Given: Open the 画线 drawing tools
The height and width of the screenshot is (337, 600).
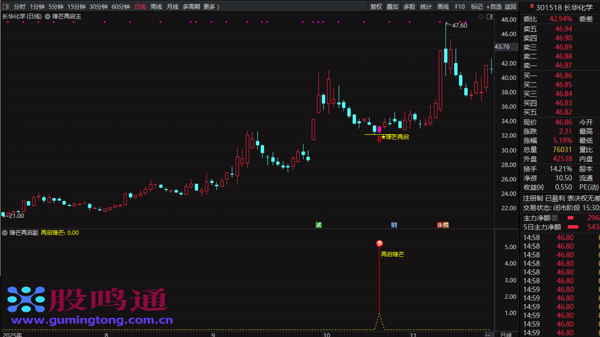Looking at the screenshot, I should pos(443,7).
